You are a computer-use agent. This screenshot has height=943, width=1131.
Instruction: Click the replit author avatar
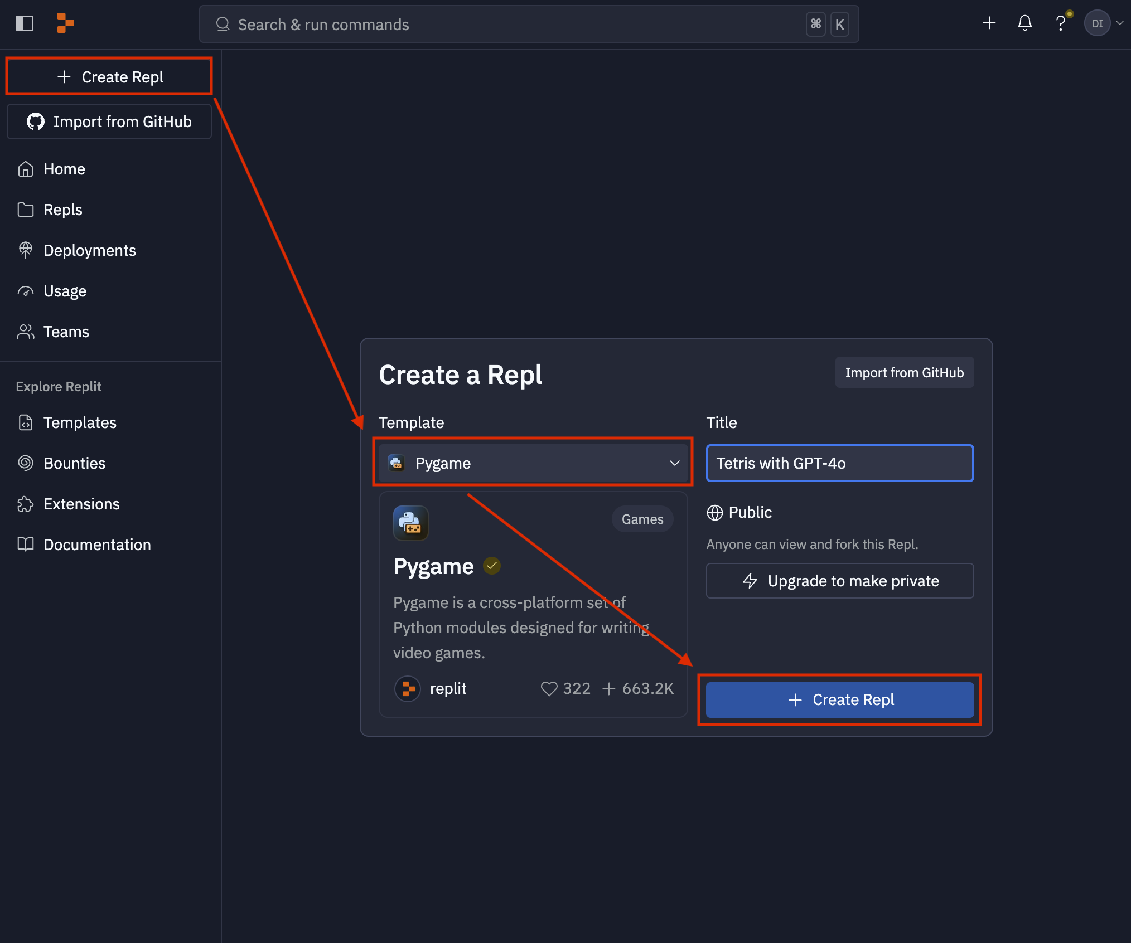pos(408,689)
